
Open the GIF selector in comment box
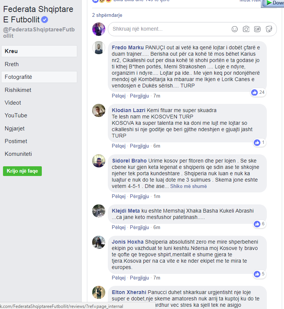tap(257, 29)
